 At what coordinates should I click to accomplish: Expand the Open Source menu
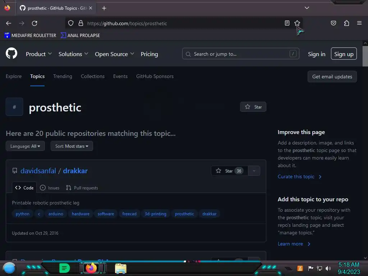click(x=115, y=54)
